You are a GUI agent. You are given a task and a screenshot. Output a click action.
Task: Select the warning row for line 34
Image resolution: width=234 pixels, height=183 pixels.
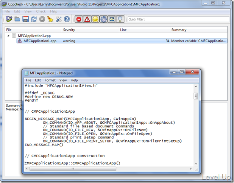(122, 41)
